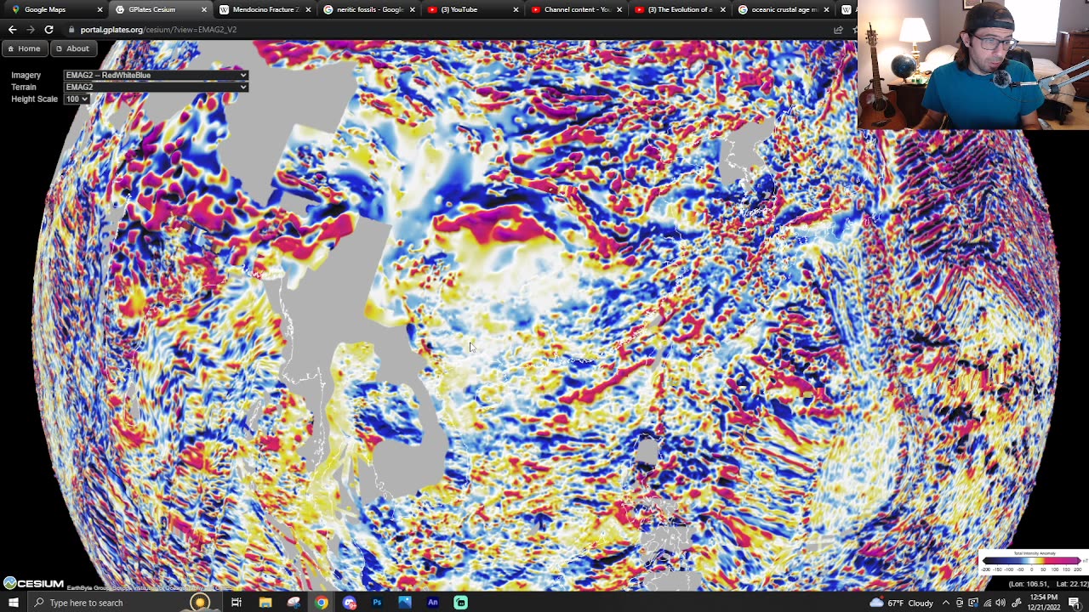Open the network Wi-Fi tray icon
Viewport: 1089px width, 612px height.
987,603
